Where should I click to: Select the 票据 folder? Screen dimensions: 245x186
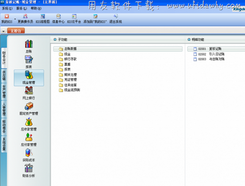tap(65, 64)
